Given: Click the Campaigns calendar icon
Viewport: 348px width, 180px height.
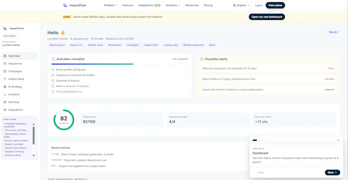Looking at the screenshot, I should (5, 71).
